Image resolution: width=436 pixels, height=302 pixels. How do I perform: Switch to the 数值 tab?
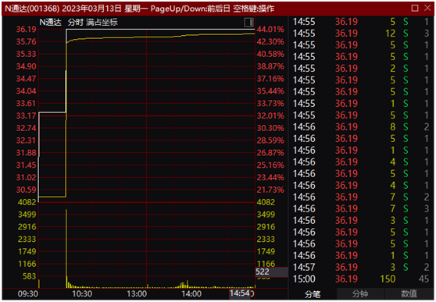click(409, 294)
